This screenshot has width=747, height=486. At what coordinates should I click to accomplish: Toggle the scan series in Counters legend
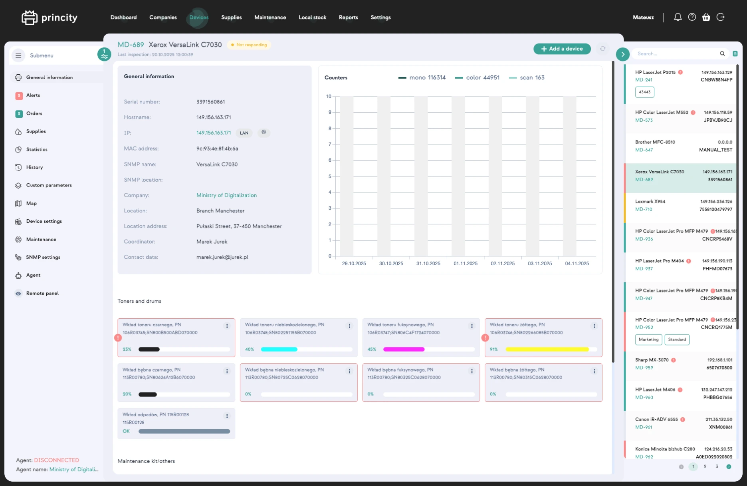click(x=527, y=77)
